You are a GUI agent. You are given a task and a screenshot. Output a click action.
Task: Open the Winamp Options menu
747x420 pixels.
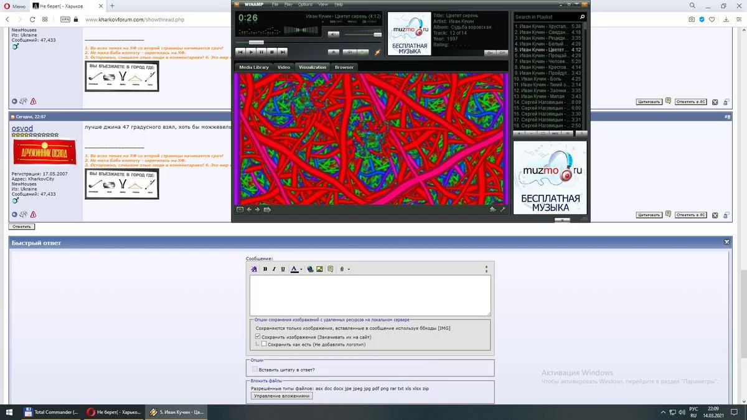305,4
